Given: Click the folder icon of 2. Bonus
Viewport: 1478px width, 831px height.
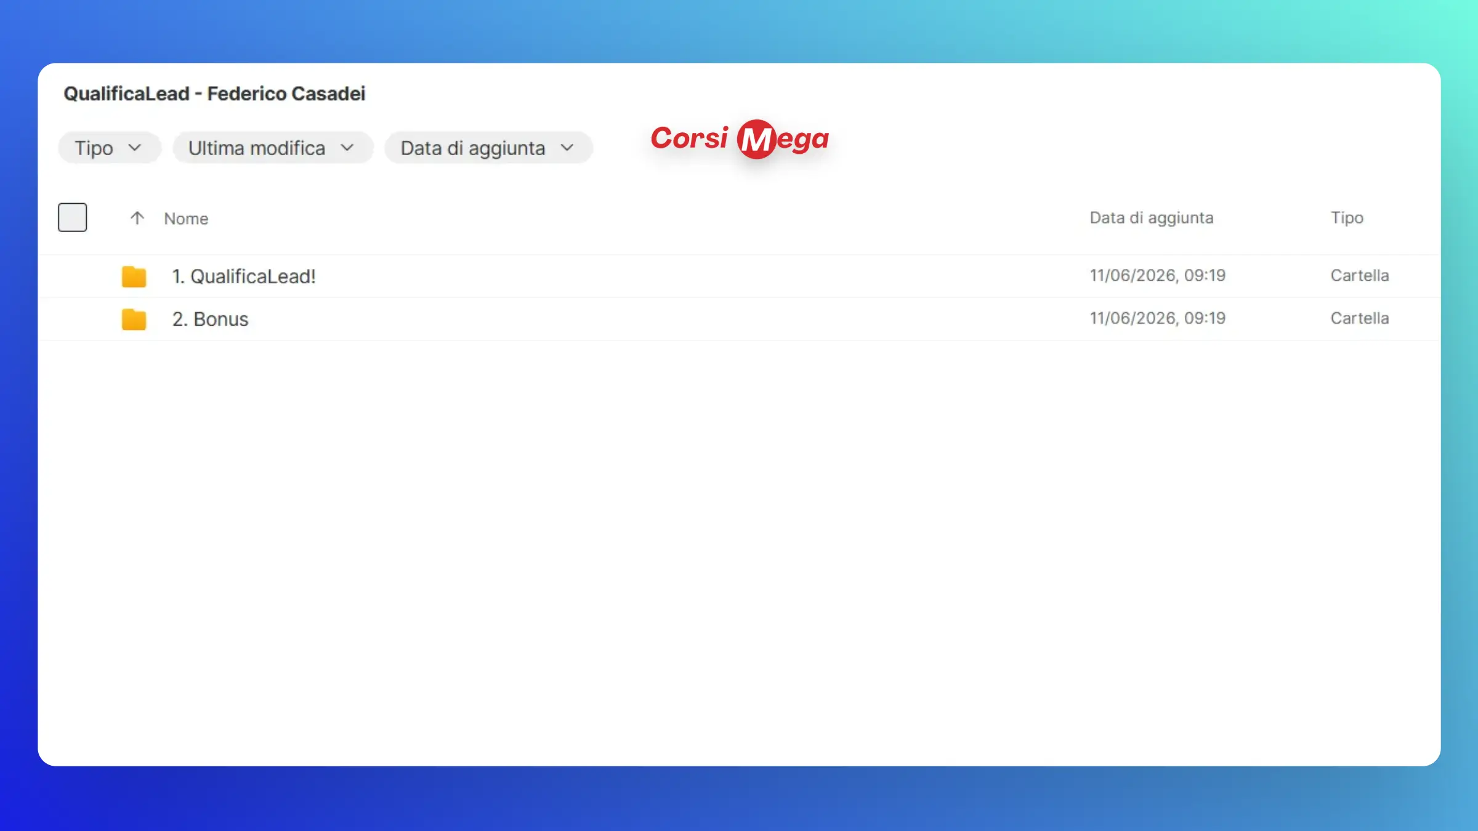Looking at the screenshot, I should coord(134,319).
